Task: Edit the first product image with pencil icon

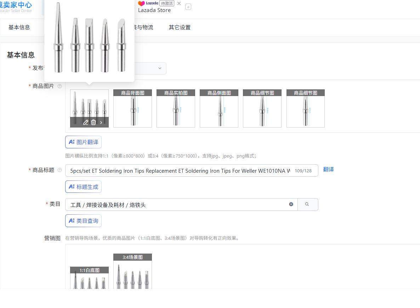Action: coord(86,122)
